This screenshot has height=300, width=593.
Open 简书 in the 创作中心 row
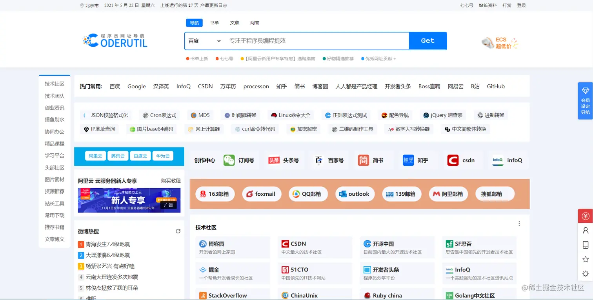pos(371,160)
